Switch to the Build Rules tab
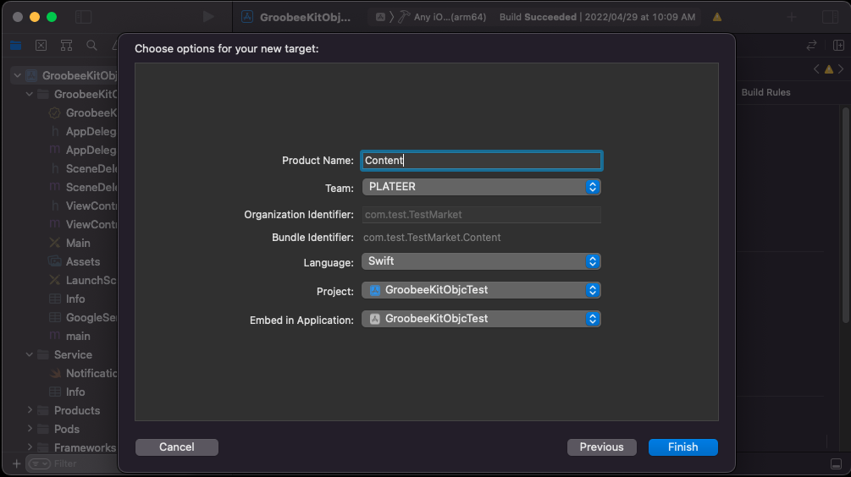The height and width of the screenshot is (477, 851). pyautogui.click(x=765, y=92)
